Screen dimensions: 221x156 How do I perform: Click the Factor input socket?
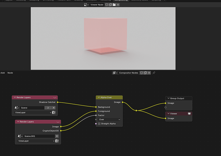96,115
